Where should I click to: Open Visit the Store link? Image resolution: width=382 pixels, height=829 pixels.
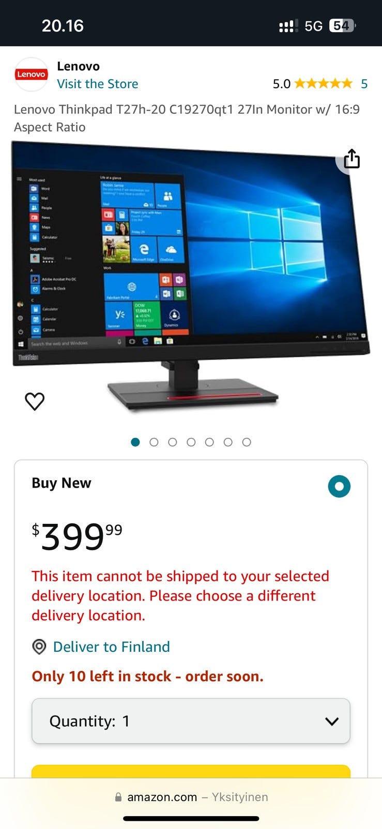pos(97,84)
